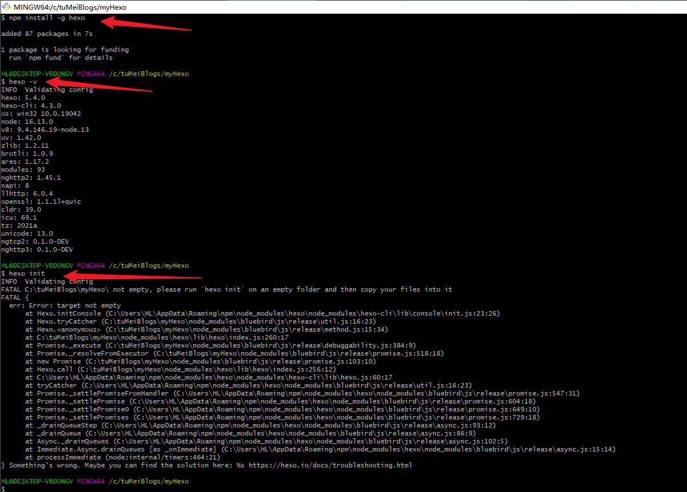The height and width of the screenshot is (492, 687).
Task: Click the line 'FATAL {'
Action: 15,297
